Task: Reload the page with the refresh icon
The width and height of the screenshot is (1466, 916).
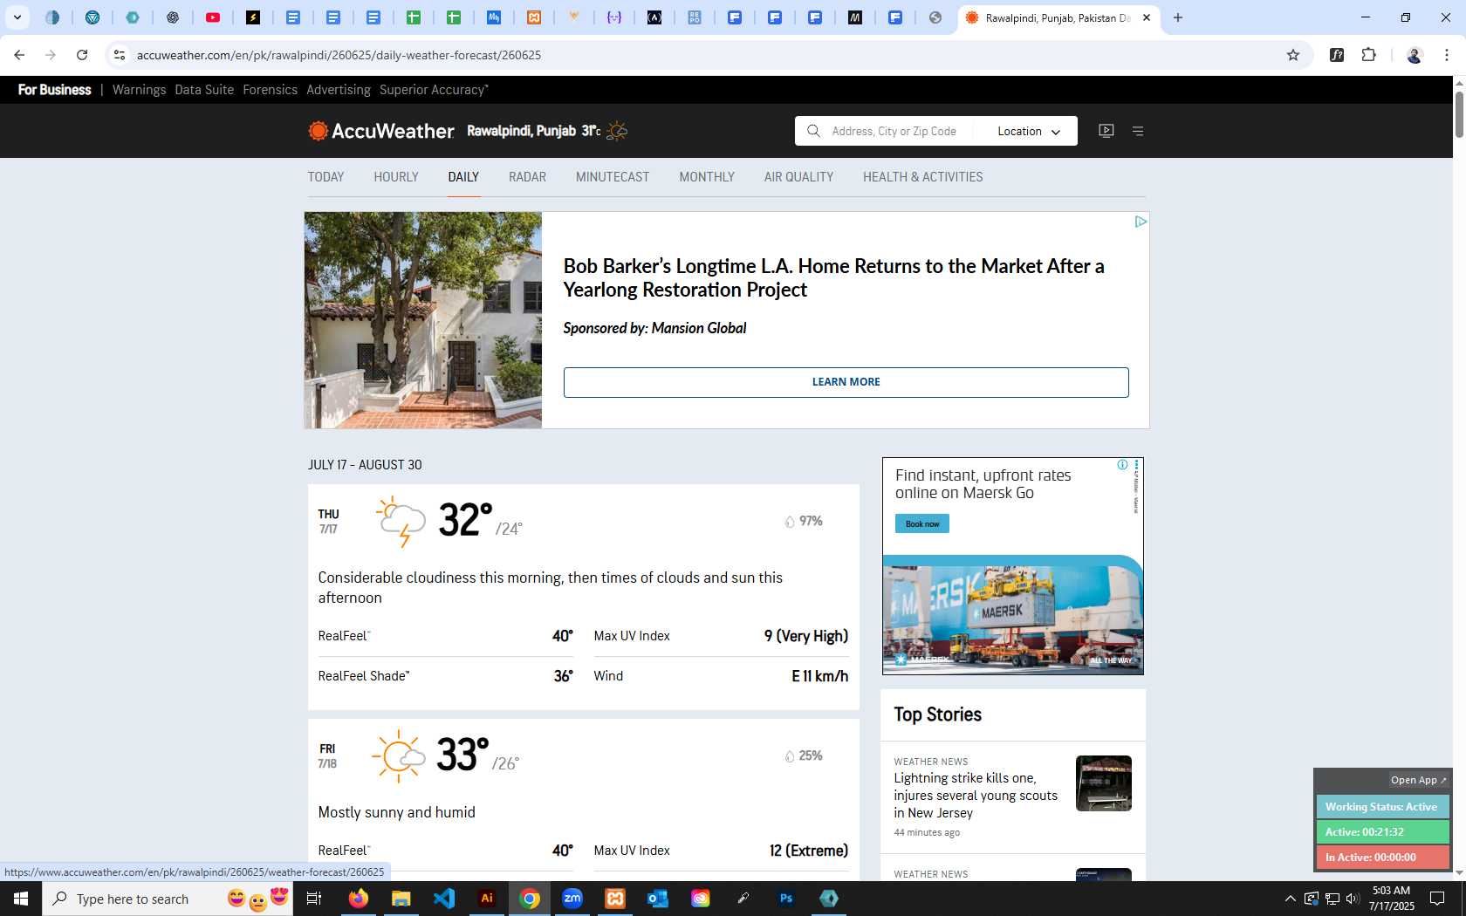Action: click(82, 55)
